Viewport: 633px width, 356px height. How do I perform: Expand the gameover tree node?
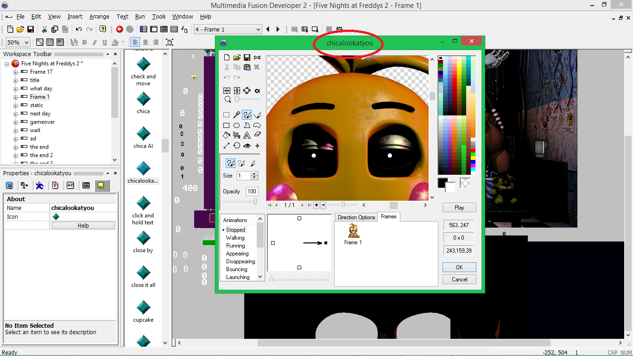pos(16,122)
